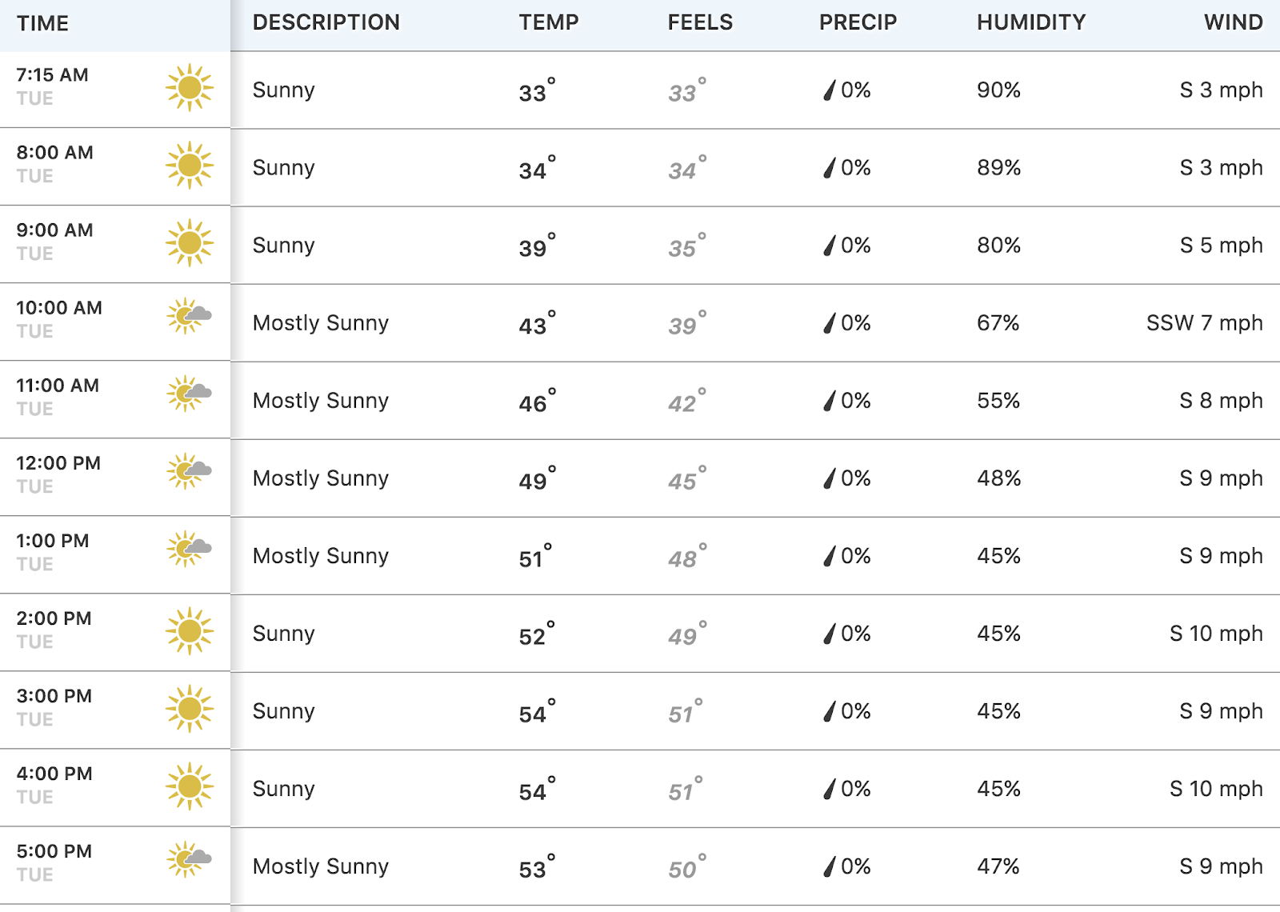Click the sun icon in 8:00 AM row
This screenshot has width=1280, height=912.
pyautogui.click(x=190, y=165)
